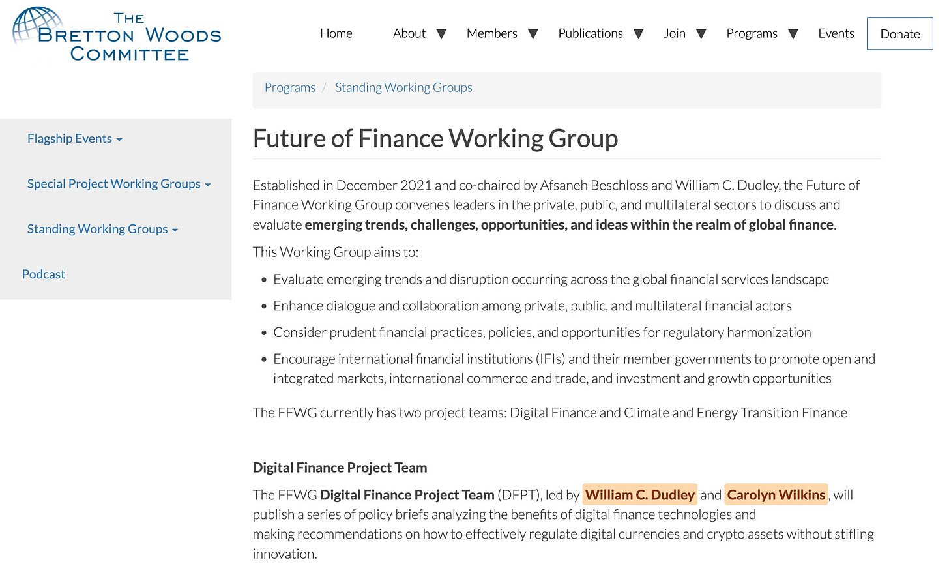Screen dimensions: 949x579
Task: Click the Future of Finance Working Group heading
Action: [x=435, y=138]
